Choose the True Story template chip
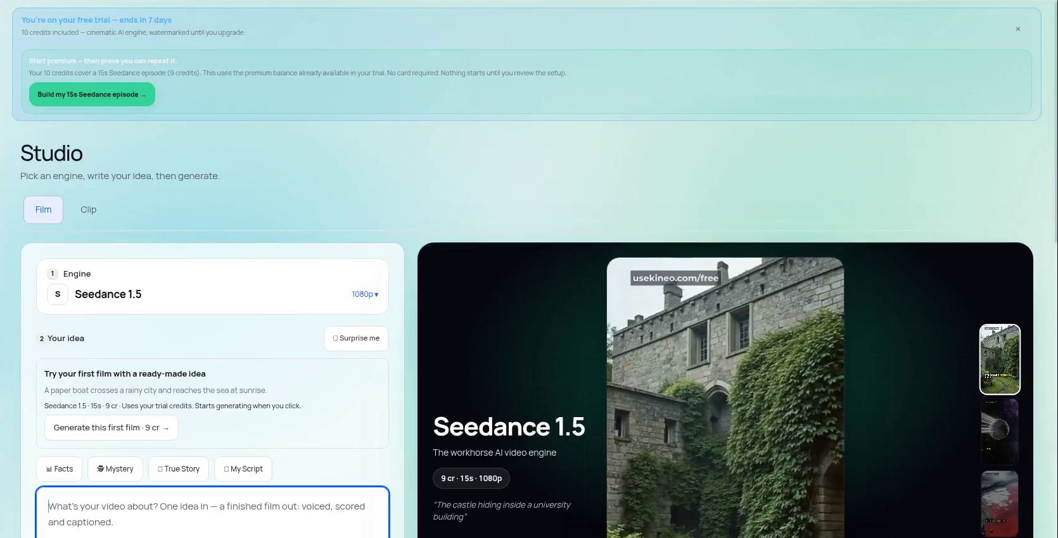 (179, 469)
